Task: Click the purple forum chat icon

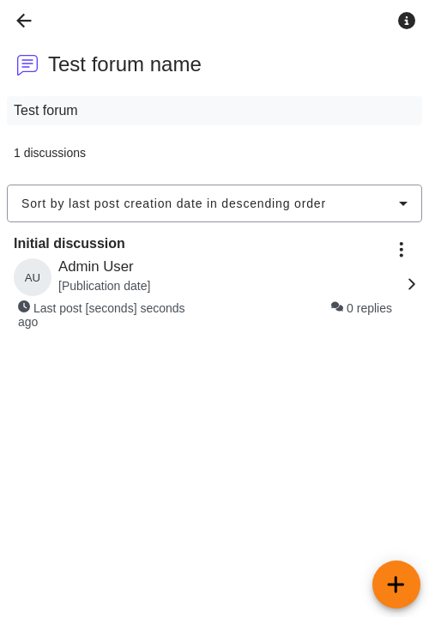Action: pyautogui.click(x=27, y=64)
